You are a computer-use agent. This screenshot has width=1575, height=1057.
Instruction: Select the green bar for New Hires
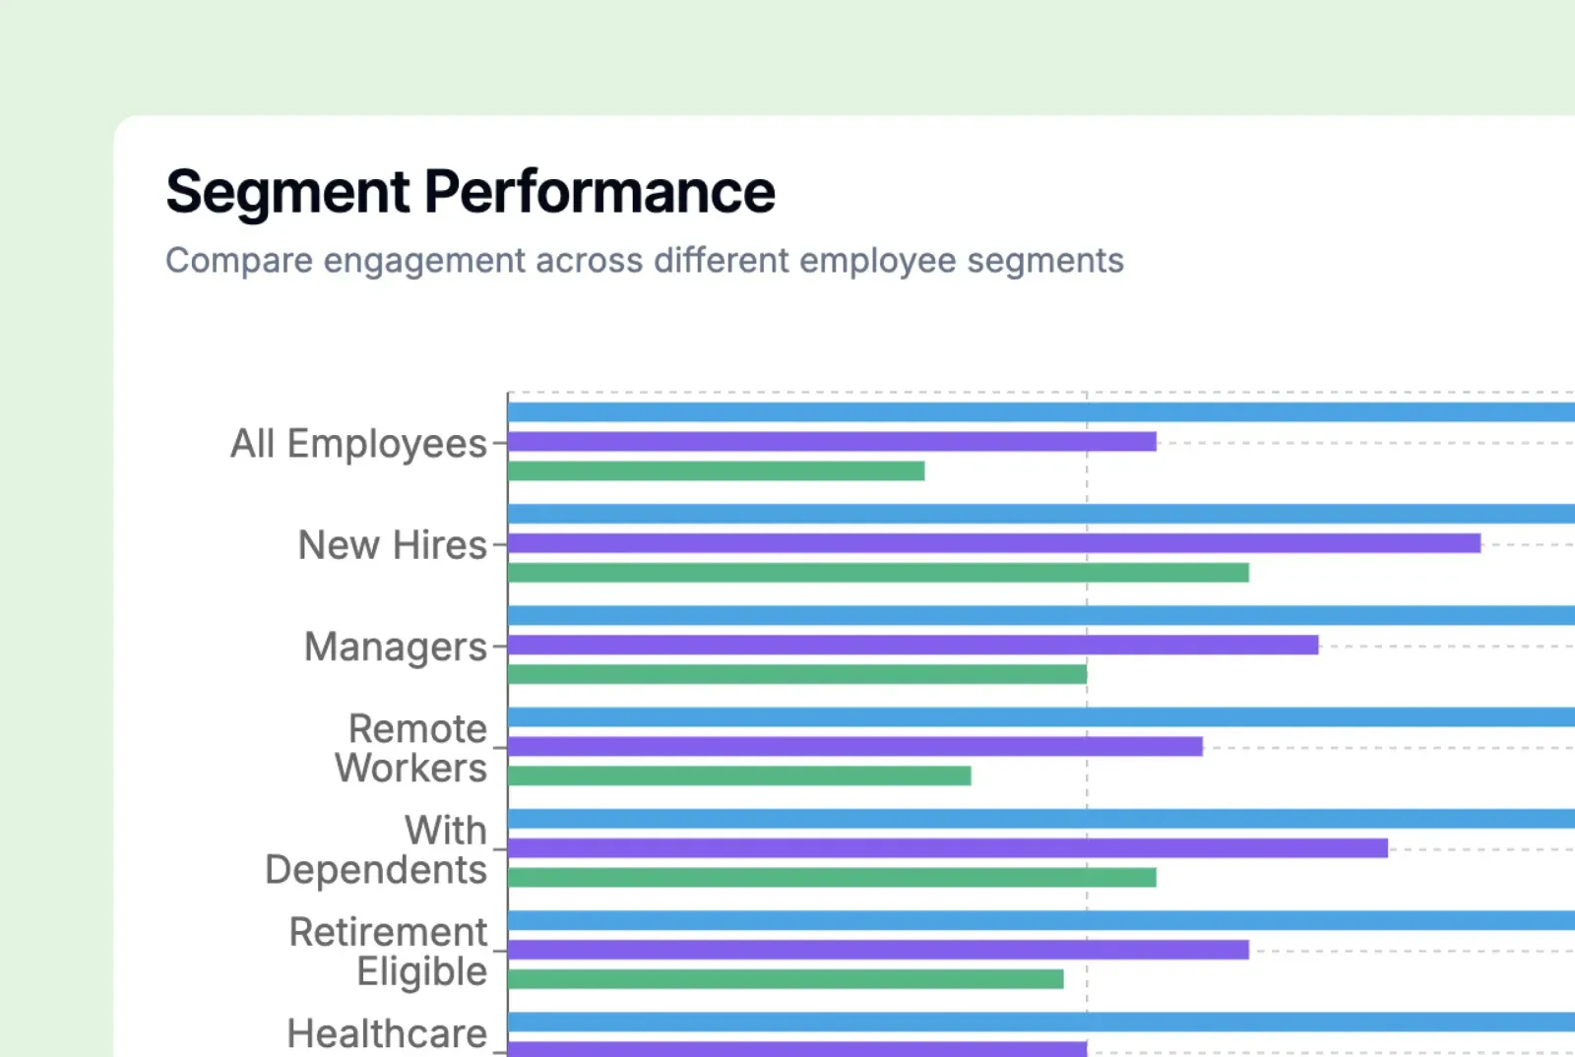[x=878, y=573]
